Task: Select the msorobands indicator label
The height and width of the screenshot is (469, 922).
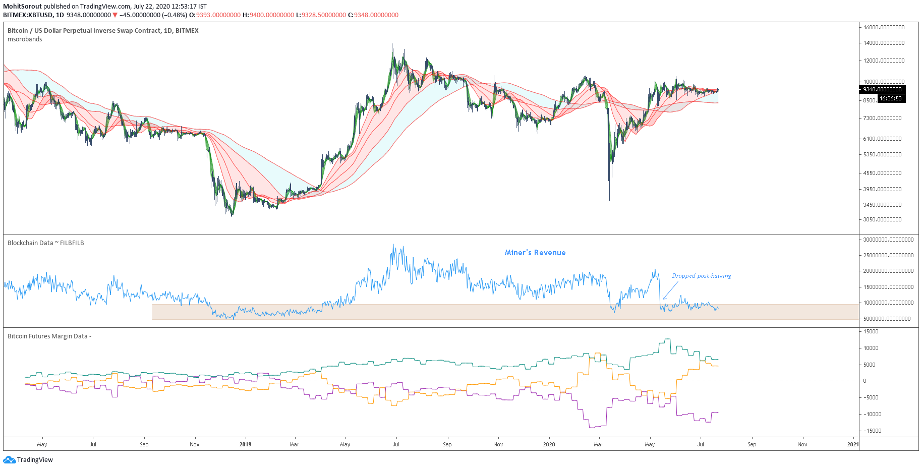Action: [25, 39]
